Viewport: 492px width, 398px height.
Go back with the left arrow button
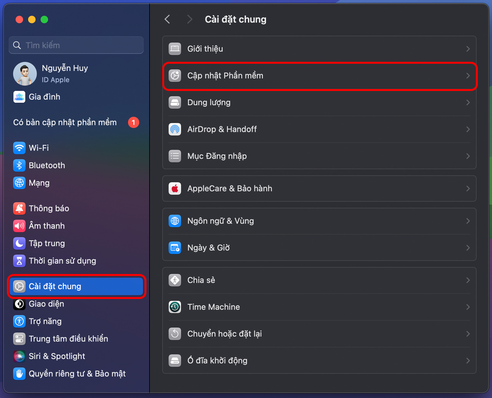pos(167,19)
